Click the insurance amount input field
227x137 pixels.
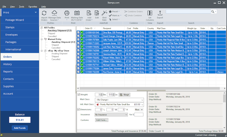tap(139, 115)
